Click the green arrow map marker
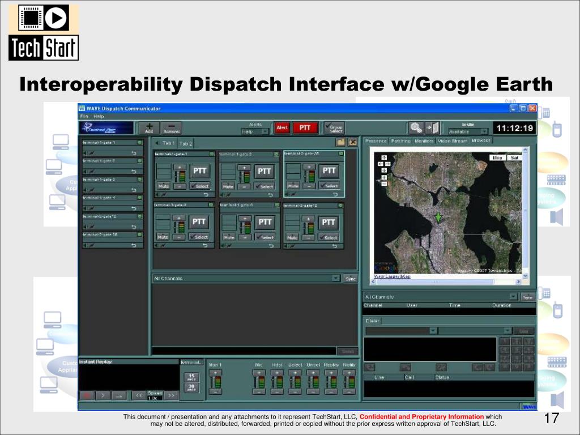 [x=438, y=217]
